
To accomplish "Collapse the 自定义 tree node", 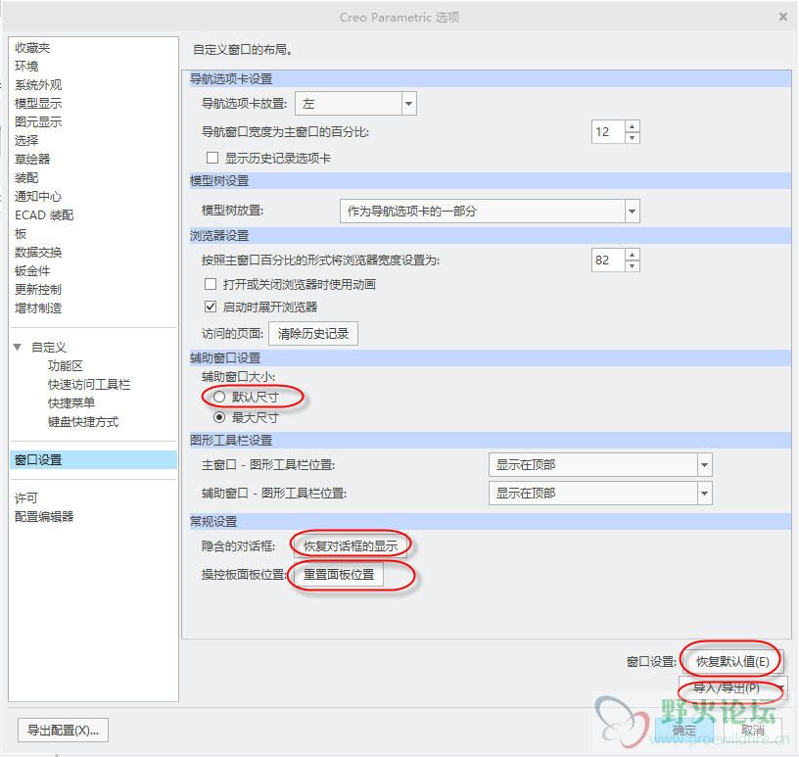I will (18, 347).
